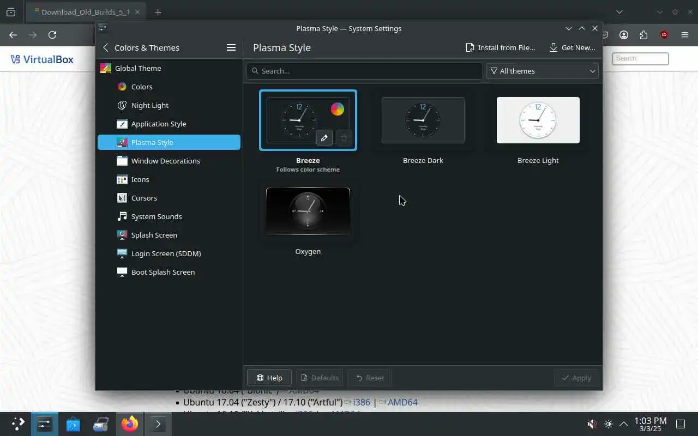Open Application Style page
Image resolution: width=698 pixels, height=436 pixels.
[x=169, y=124]
